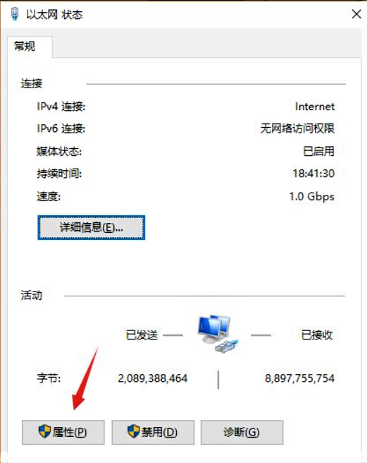
Task: Run 诊断(G) diagnostics
Action: pyautogui.click(x=242, y=432)
